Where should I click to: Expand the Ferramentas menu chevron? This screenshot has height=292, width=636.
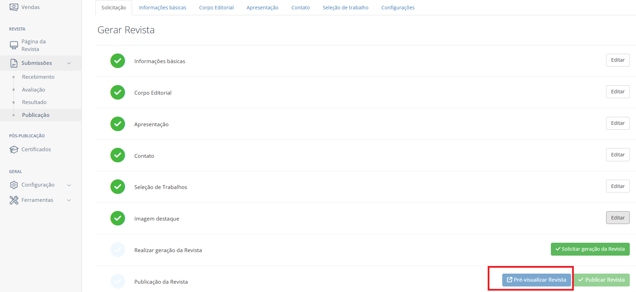69,200
